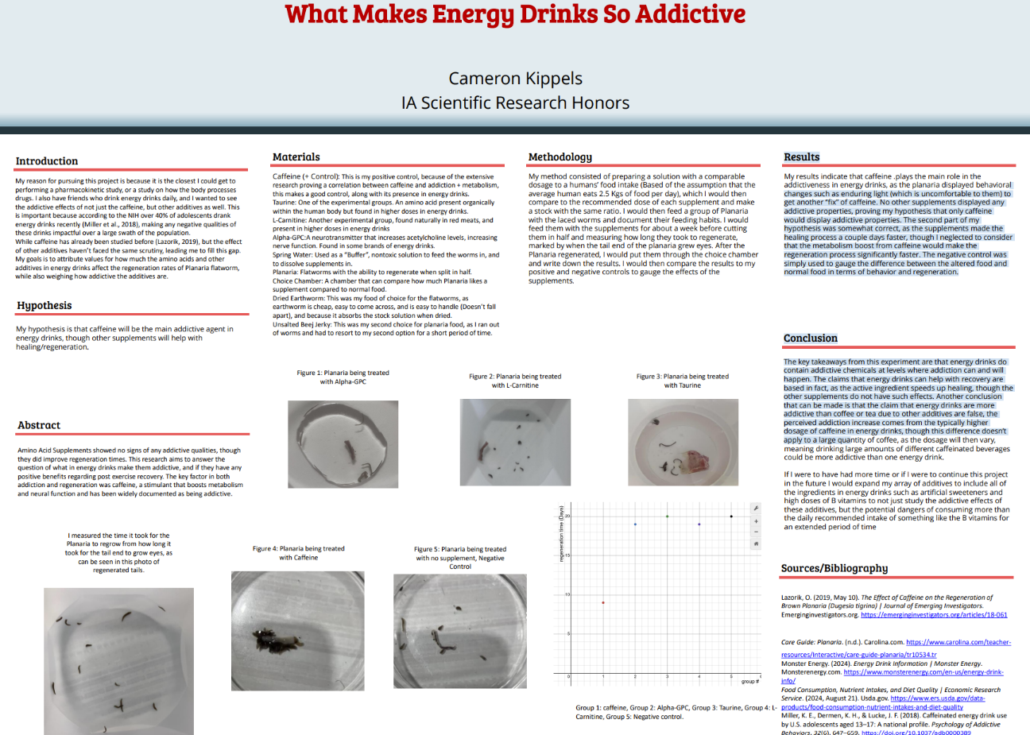
Task: Click the 'Sources/Bibliography' heading
Action: pos(834,568)
